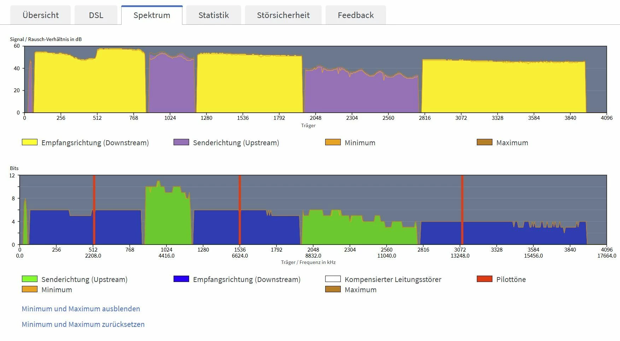Click 'Maximum' label in the SNR legend
The height and width of the screenshot is (341, 620).
(512, 143)
